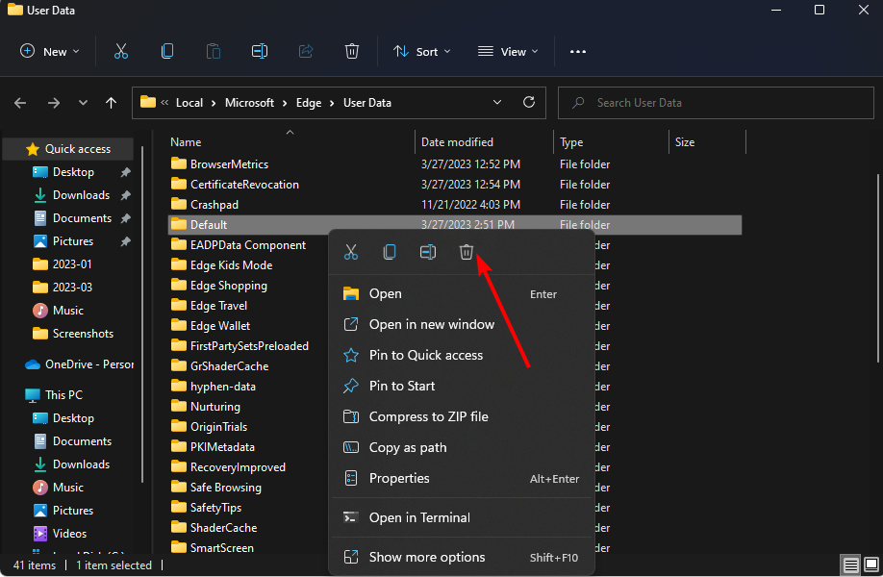883x577 pixels.
Task: Navigate back with the back arrow
Action: [19, 102]
